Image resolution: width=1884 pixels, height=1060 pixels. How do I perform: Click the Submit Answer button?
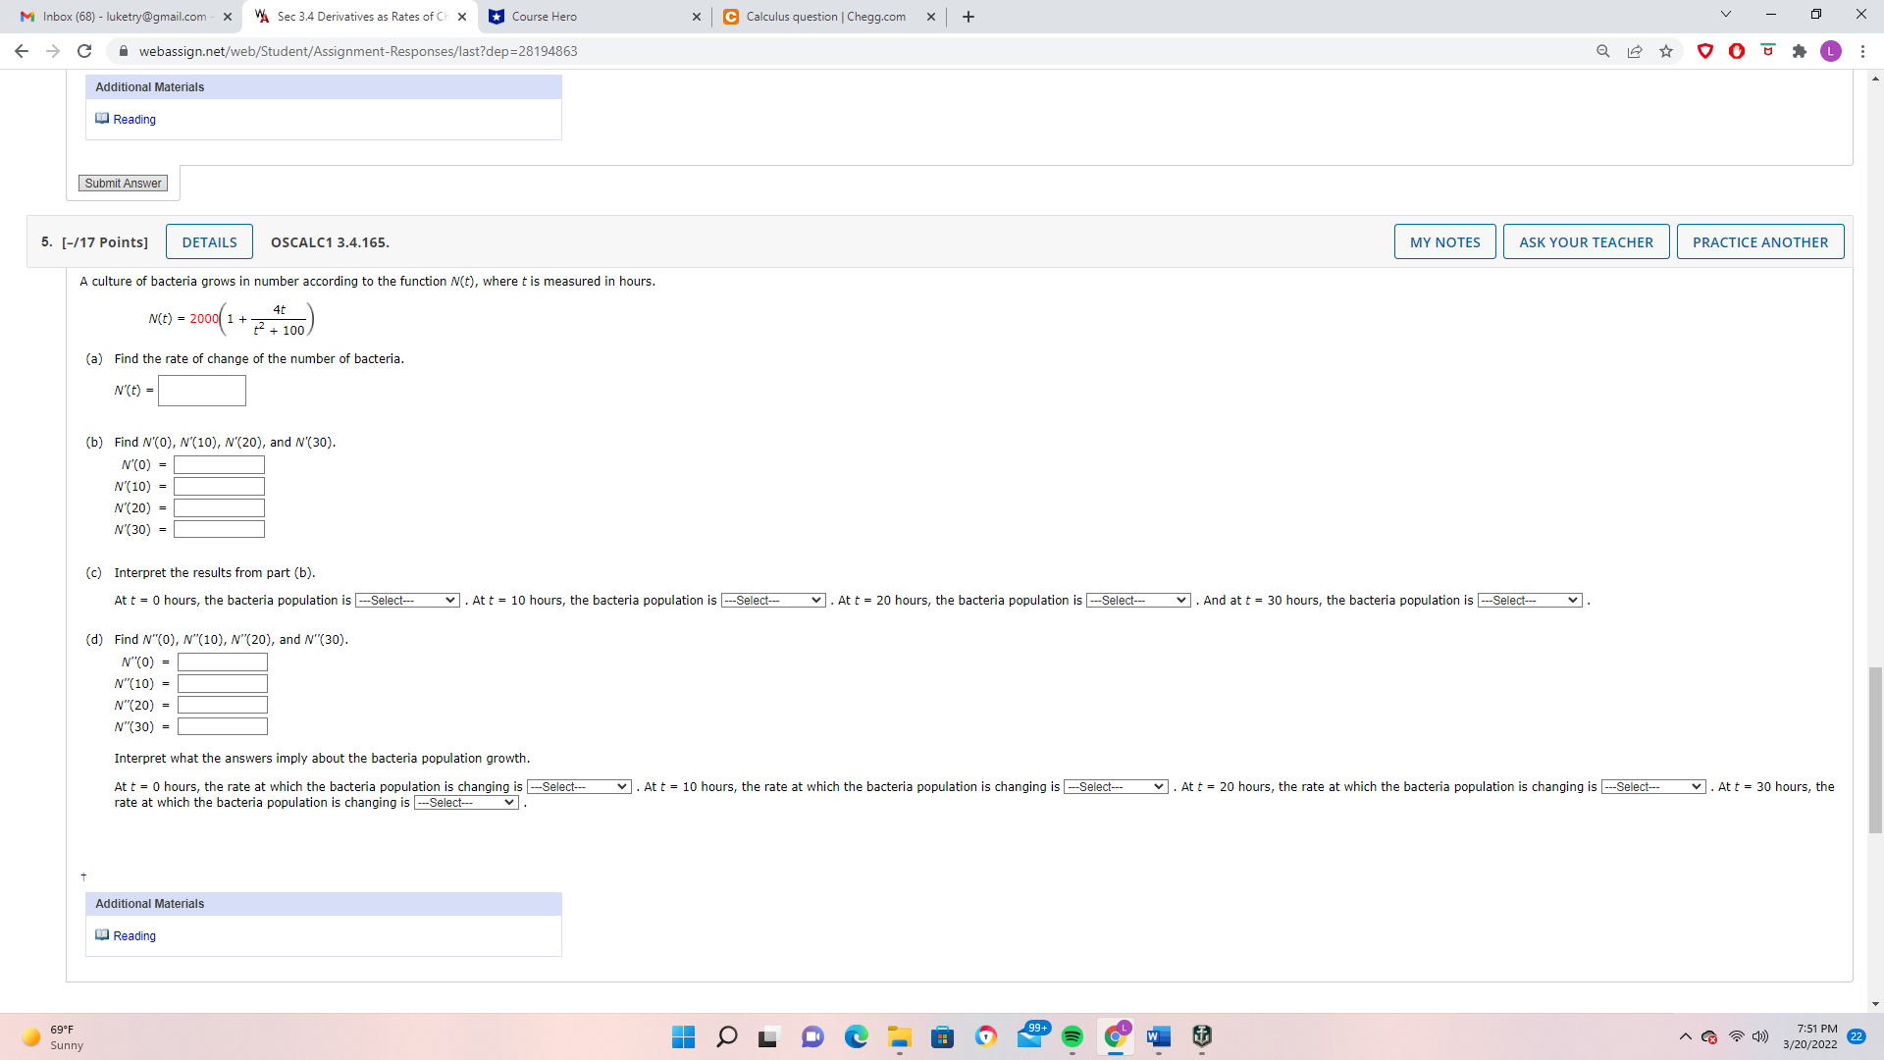(x=122, y=183)
